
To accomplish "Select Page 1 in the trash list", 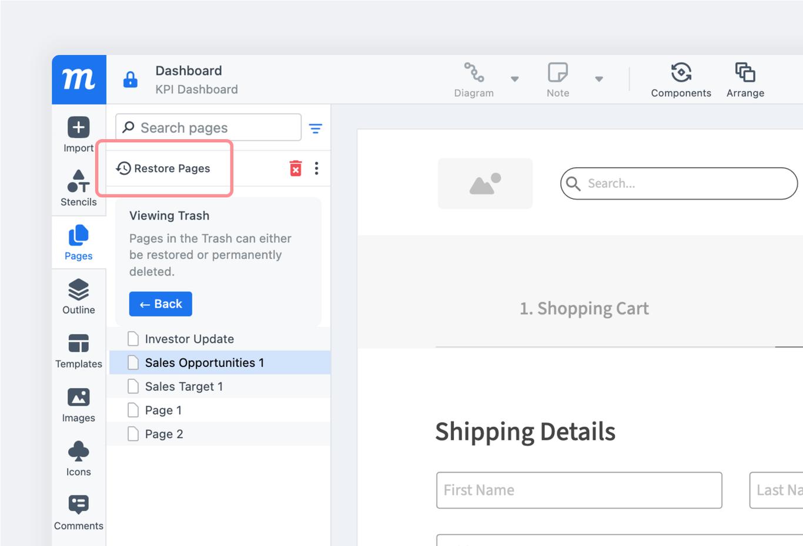I will 219,410.
